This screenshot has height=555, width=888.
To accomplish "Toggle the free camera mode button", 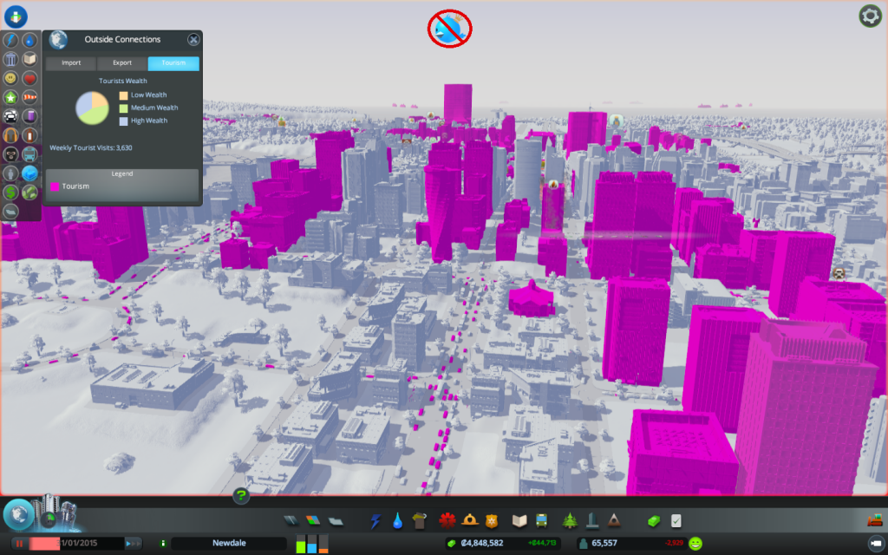I will point(876,544).
